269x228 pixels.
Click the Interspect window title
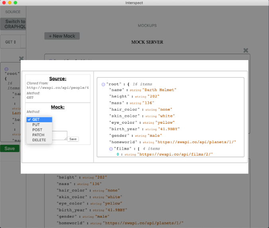tap(134, 3)
